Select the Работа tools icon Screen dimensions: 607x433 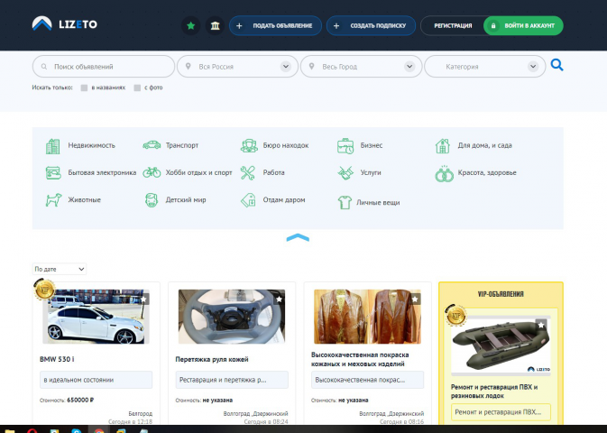pos(247,172)
